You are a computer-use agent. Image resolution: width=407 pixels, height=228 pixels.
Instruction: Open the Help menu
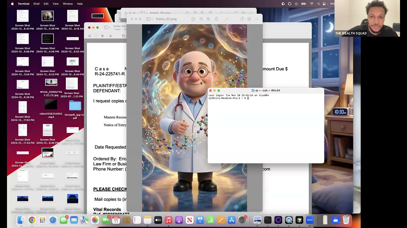(x=80, y=4)
